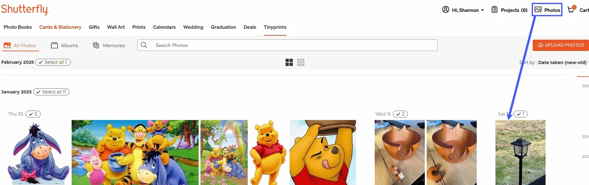Open the rainbow forest Pooh photo
589x185 pixels.
point(224,153)
